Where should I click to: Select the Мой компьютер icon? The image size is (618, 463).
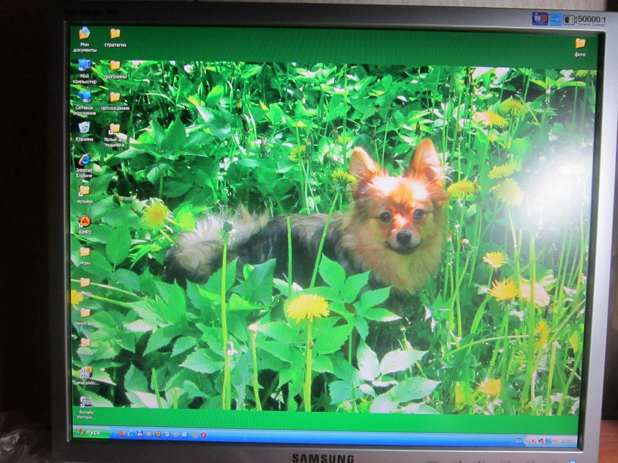click(84, 66)
